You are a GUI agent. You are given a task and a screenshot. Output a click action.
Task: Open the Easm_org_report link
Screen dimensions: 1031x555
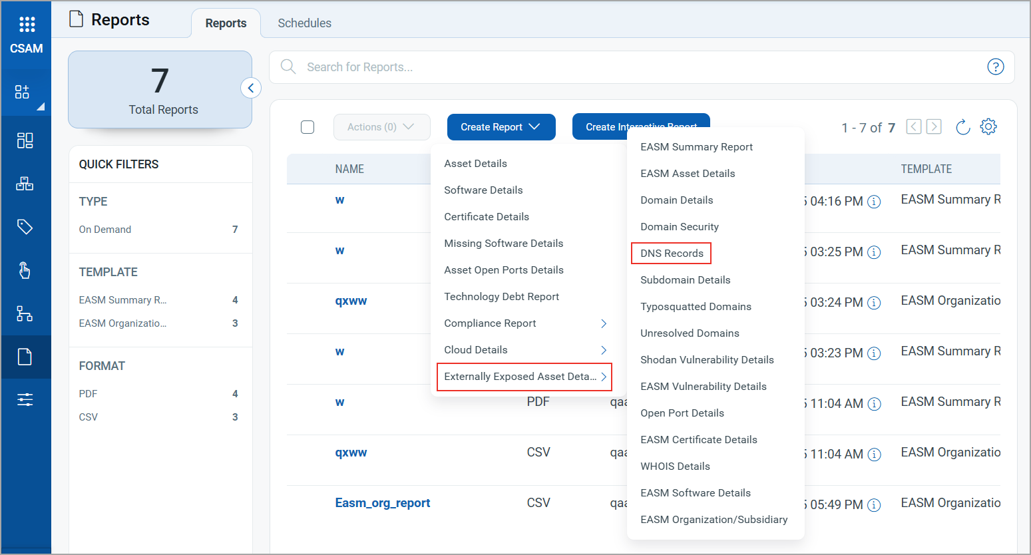(382, 503)
